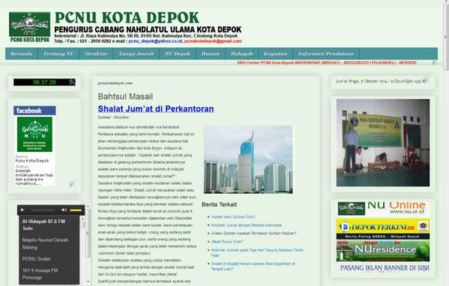The width and height of the screenshot is (449, 286).
Task: Click Pasang Iklan Banner di Sini
Action: point(385,268)
